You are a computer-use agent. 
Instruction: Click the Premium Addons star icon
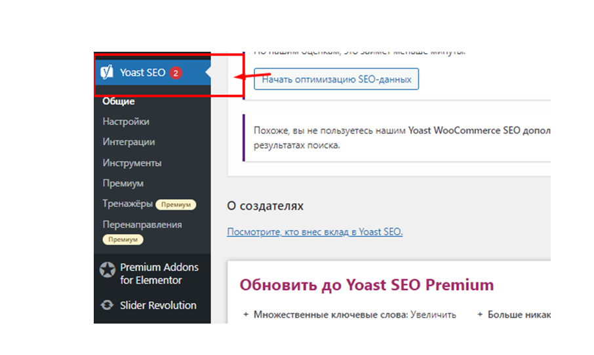point(108,270)
